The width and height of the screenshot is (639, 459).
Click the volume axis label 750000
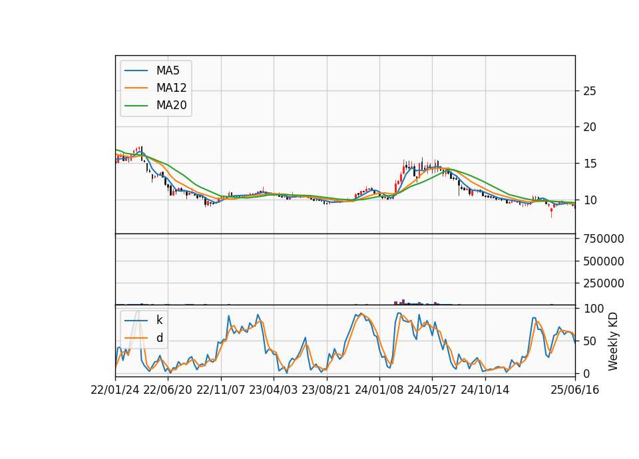604,239
